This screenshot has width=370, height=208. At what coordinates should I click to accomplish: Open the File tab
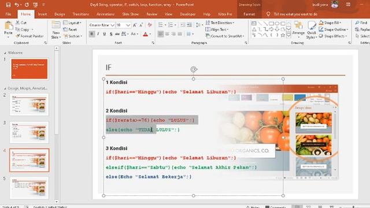coord(8,14)
